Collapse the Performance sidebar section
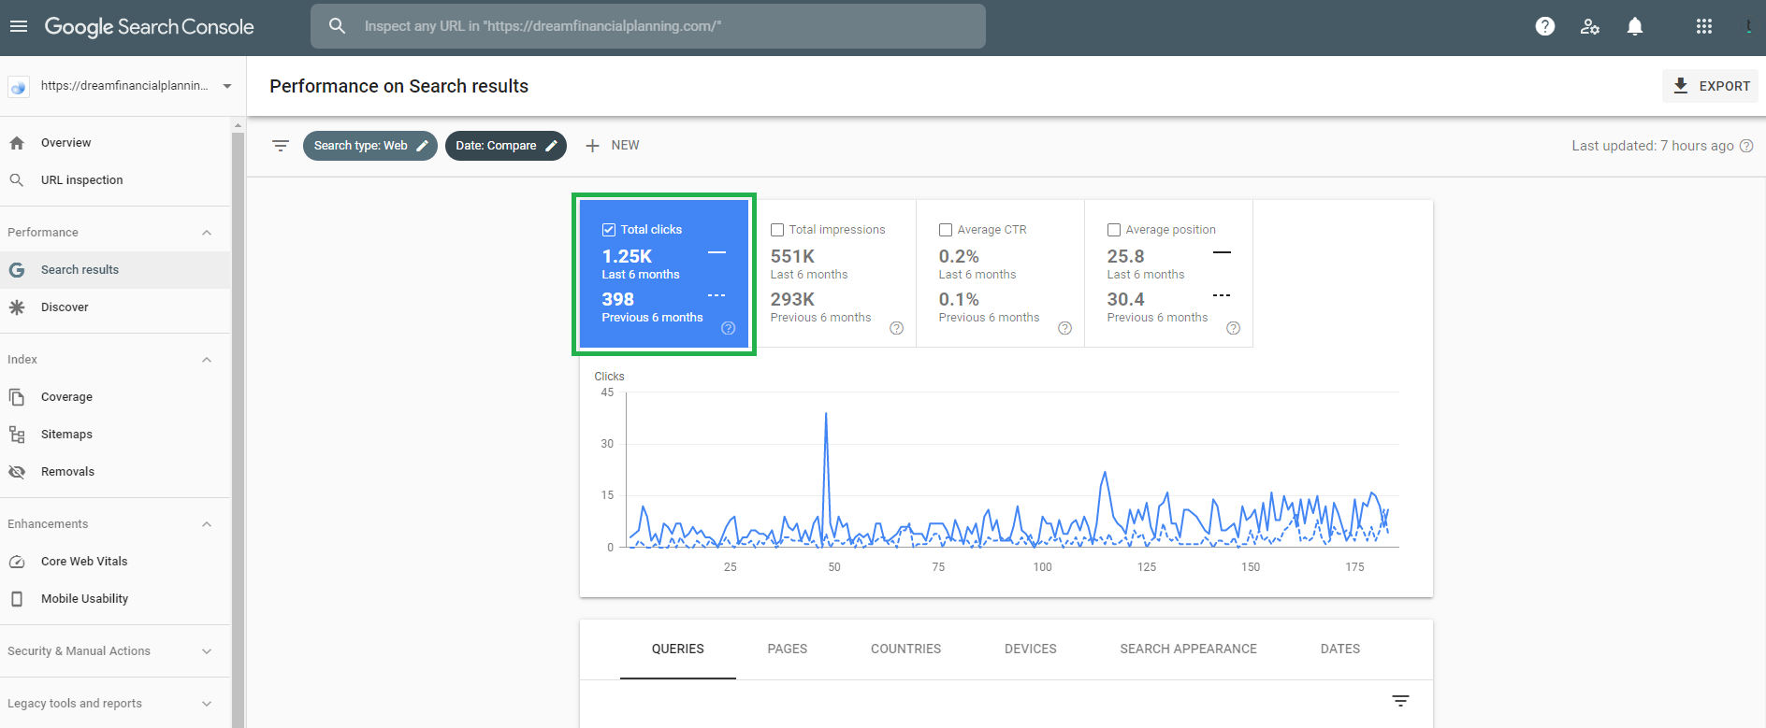 (x=207, y=233)
